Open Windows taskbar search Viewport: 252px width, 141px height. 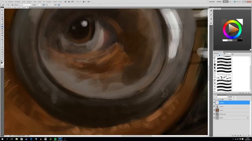pyautogui.click(x=7, y=139)
